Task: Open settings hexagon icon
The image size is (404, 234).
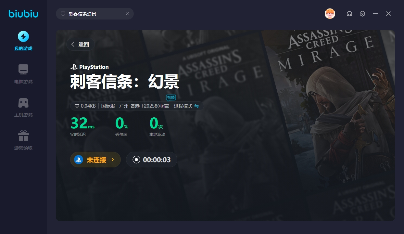Action: 362,14
